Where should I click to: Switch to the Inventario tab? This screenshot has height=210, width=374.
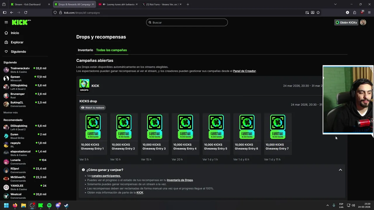(x=85, y=50)
